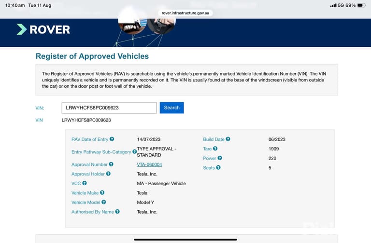The width and height of the screenshot is (371, 243).
Task: Focus the VIN input field
Action: [109, 108]
